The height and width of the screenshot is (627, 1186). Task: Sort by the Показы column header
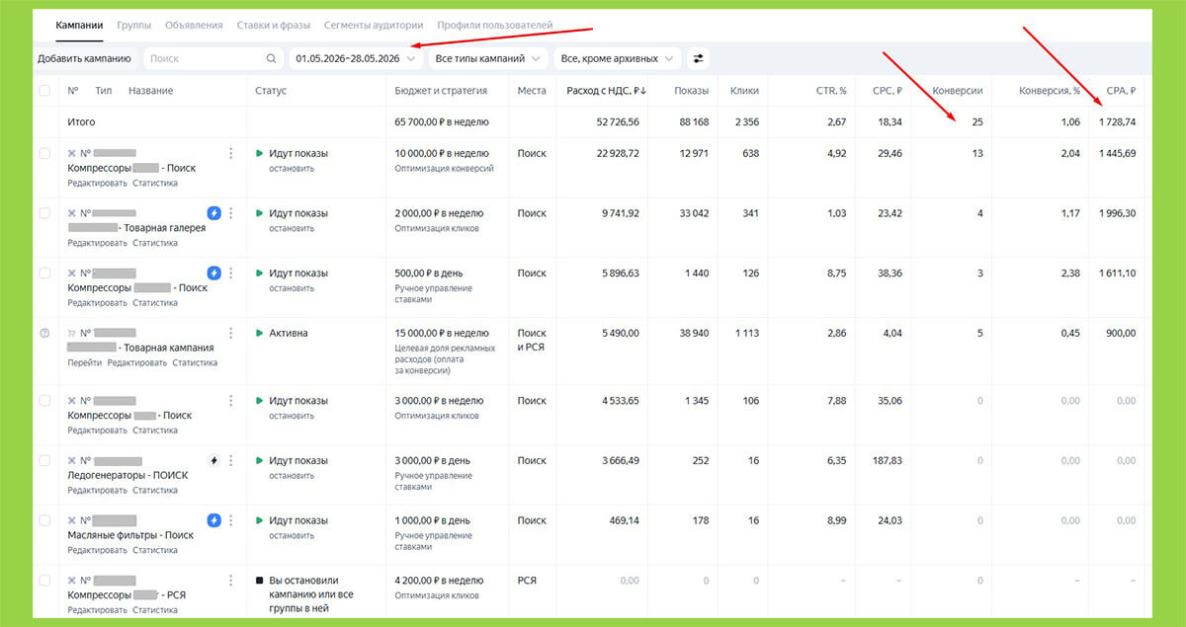[691, 91]
